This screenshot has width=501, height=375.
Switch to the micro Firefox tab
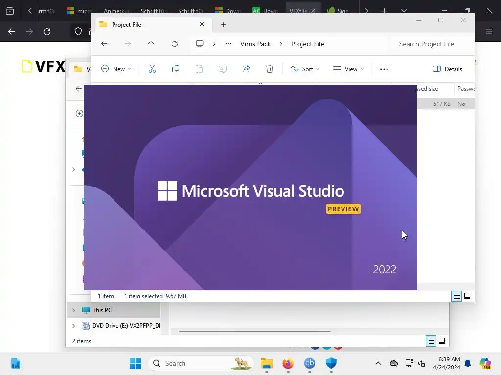pyautogui.click(x=80, y=11)
